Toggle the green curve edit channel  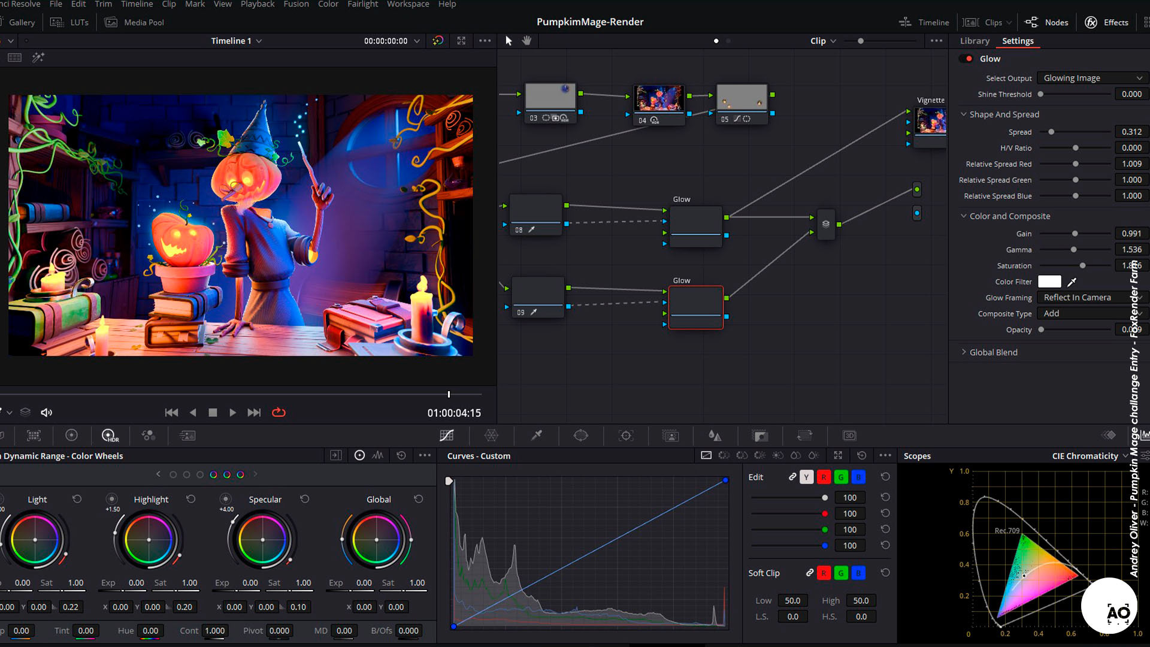tap(841, 477)
